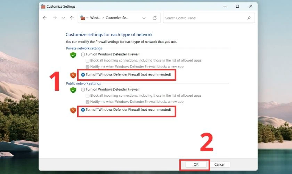Click the 'You can modify the firewall settings' text

tap(121, 42)
